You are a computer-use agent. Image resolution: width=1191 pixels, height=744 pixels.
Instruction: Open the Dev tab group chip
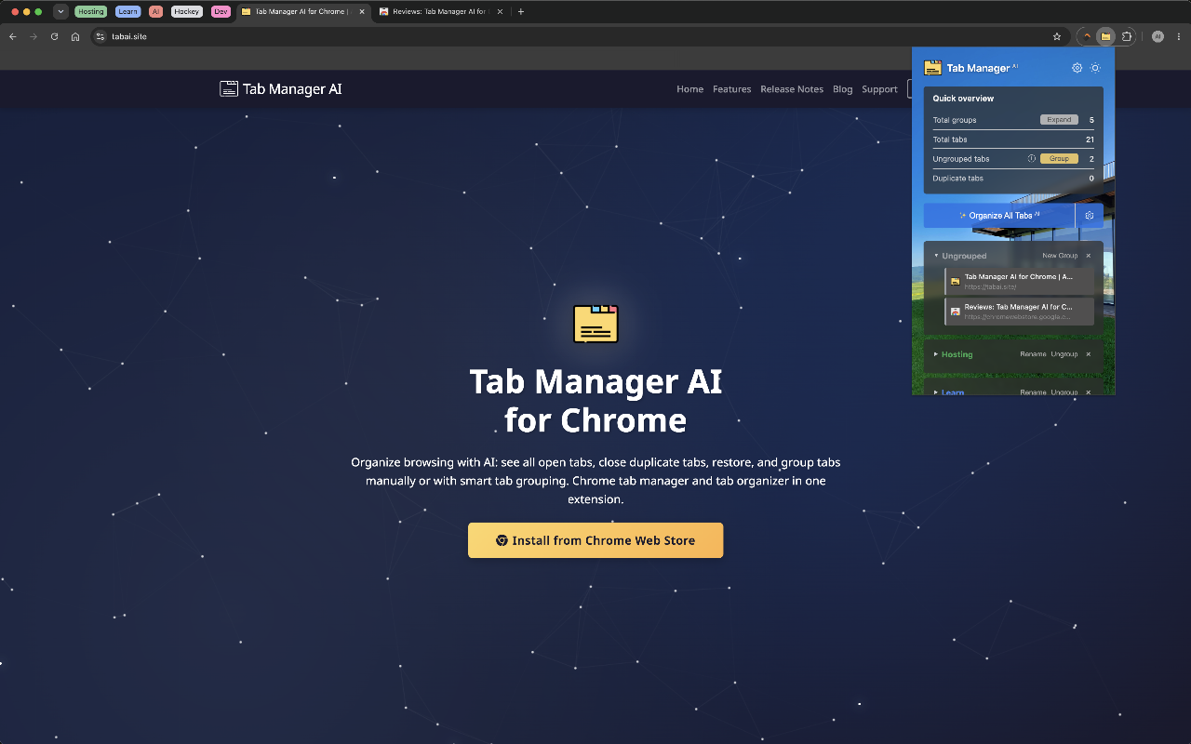[x=221, y=11]
